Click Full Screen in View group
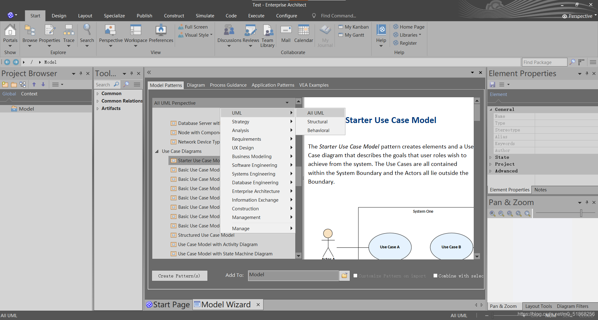This screenshot has height=320, width=598. pos(193,27)
